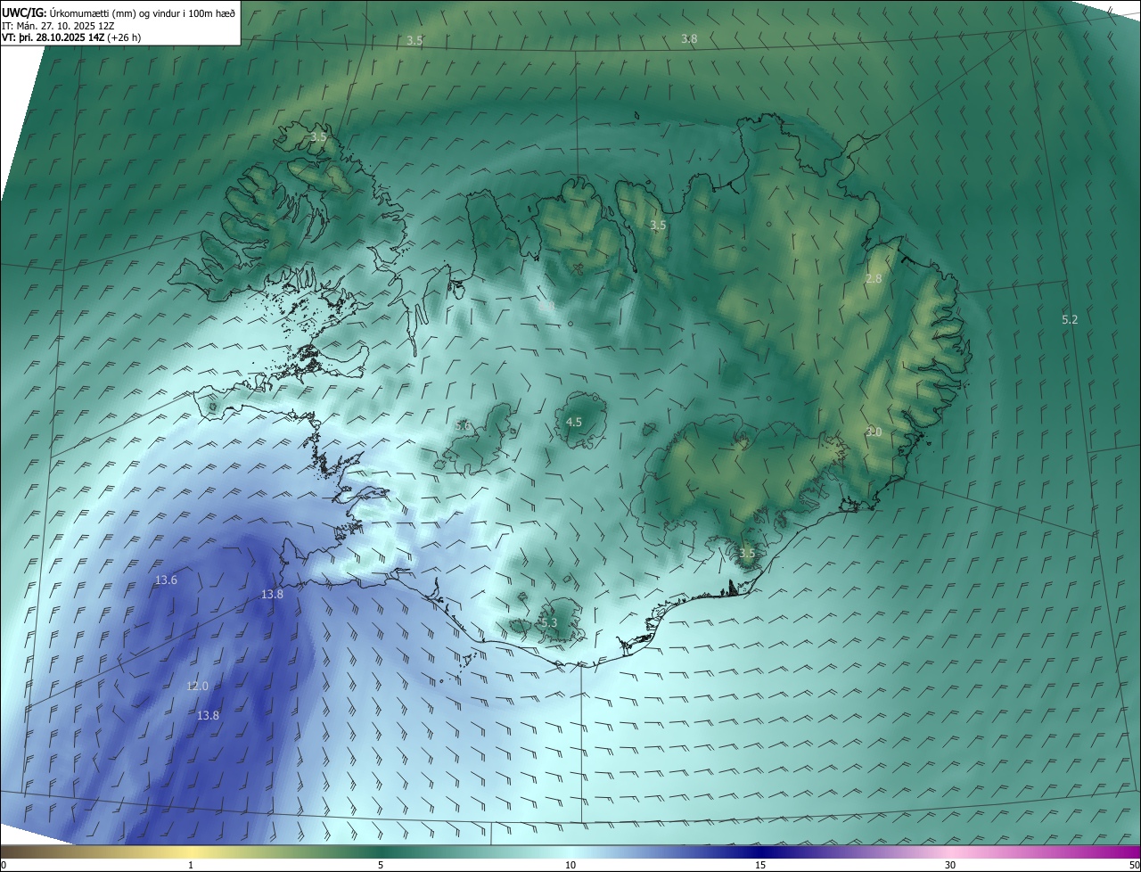This screenshot has height=872, width=1141.
Task: Click the 12.0 value label
Action: click(x=197, y=686)
